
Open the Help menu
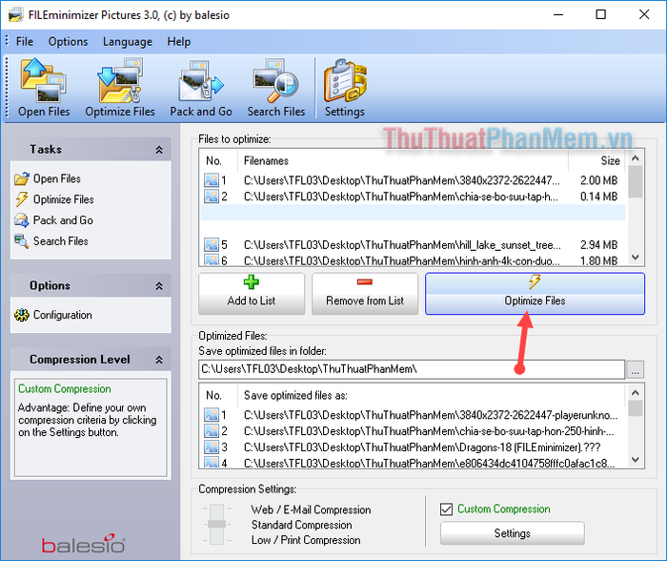click(179, 42)
